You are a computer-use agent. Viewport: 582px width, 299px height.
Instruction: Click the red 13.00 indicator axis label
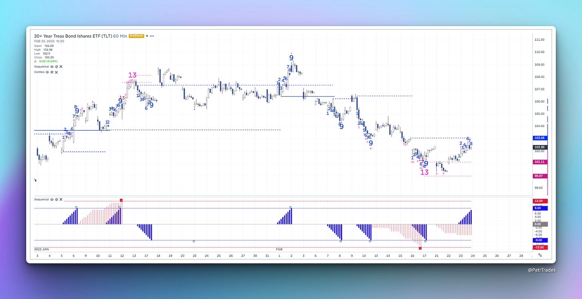click(540, 201)
